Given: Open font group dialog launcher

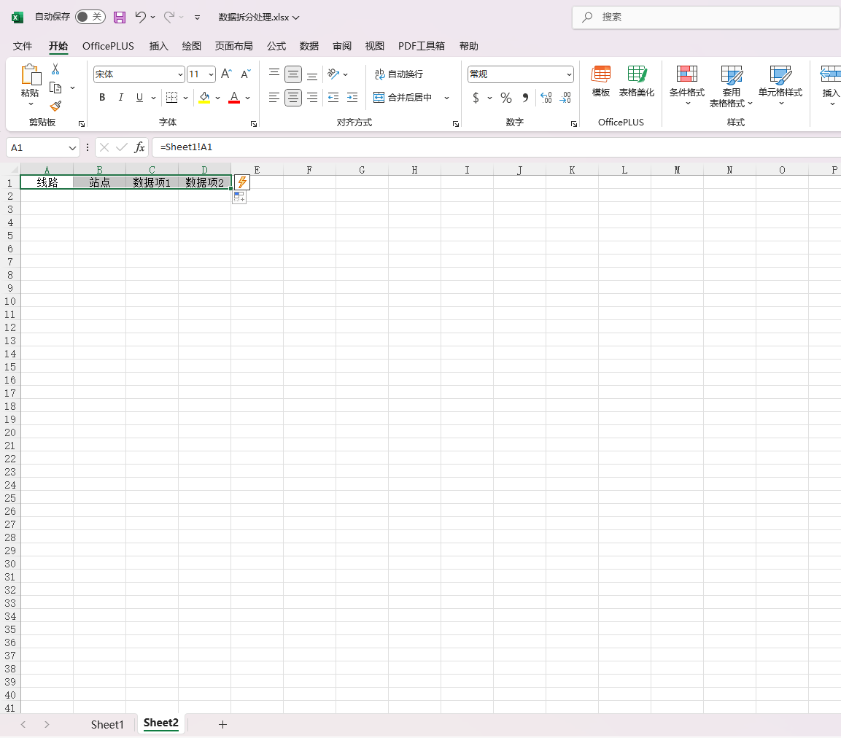Looking at the screenshot, I should click(254, 124).
